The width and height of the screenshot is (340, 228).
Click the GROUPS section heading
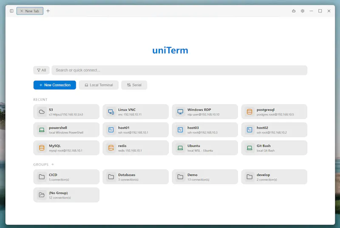(41, 165)
